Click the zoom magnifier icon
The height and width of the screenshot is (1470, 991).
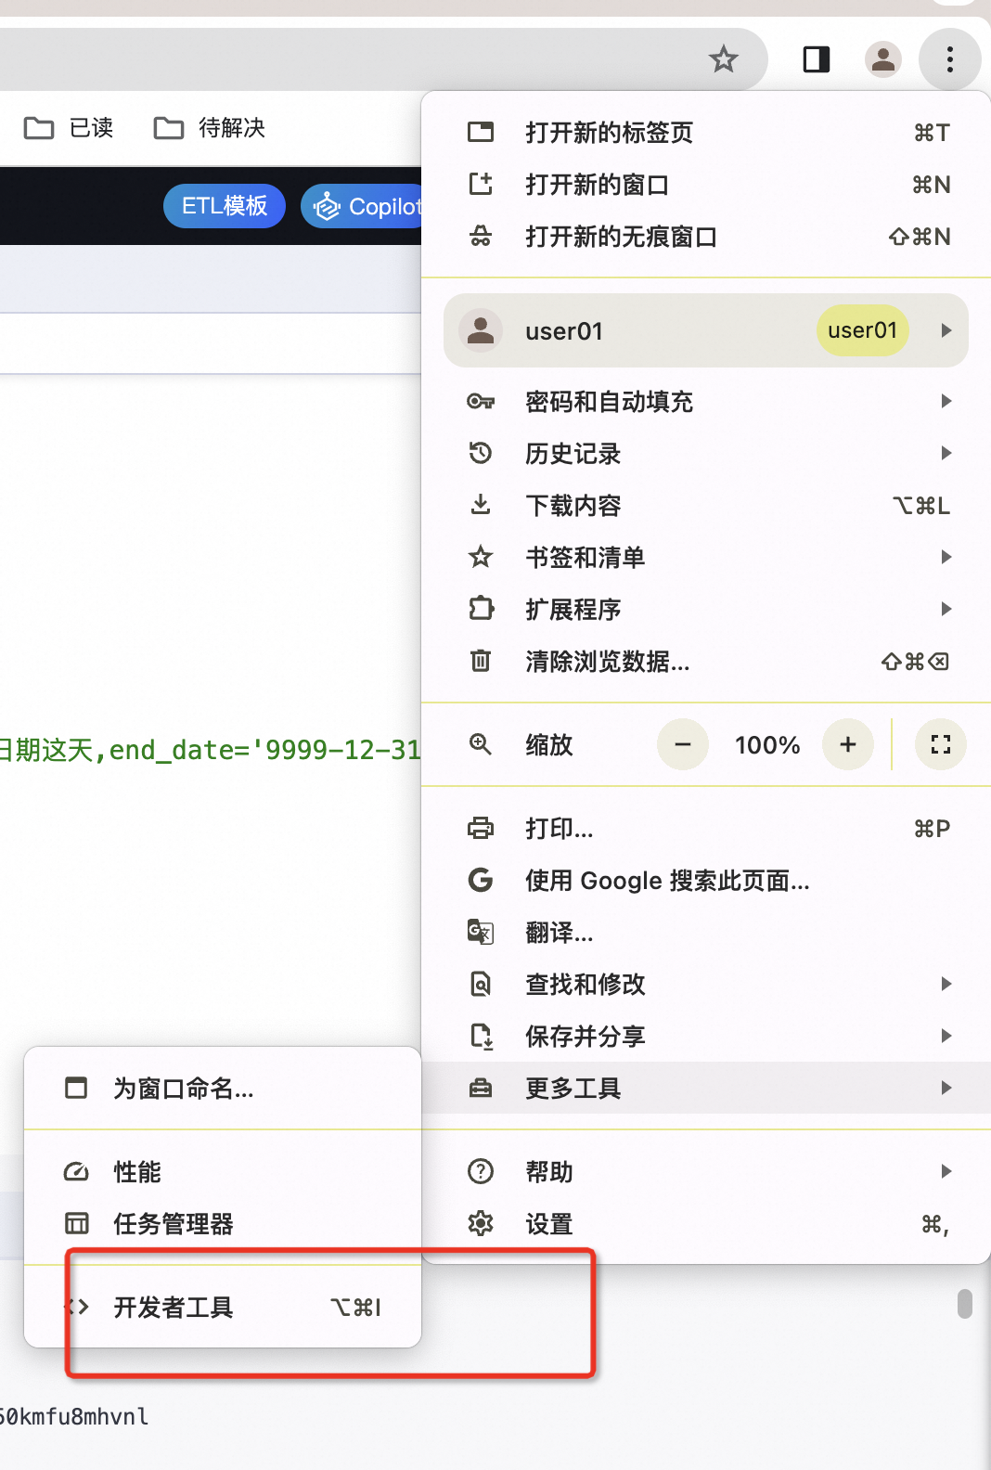click(x=481, y=744)
